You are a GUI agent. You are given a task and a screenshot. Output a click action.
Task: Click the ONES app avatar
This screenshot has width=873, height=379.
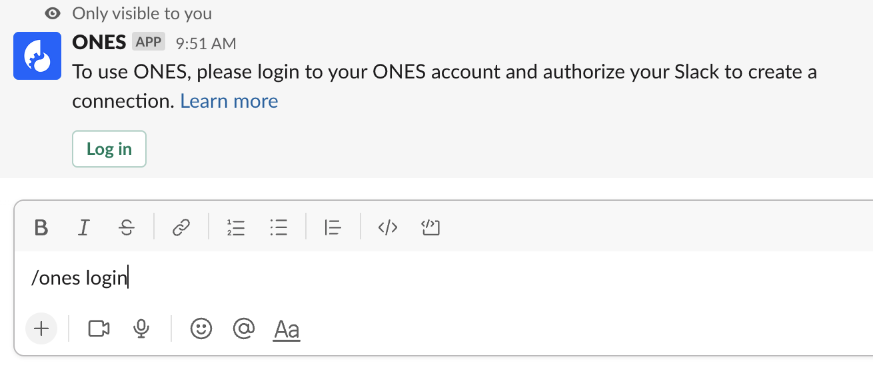[x=37, y=56]
